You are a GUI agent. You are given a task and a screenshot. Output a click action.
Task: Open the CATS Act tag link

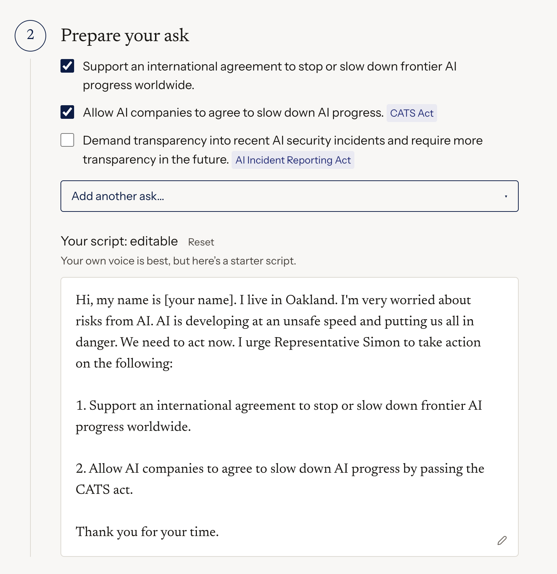pyautogui.click(x=412, y=113)
